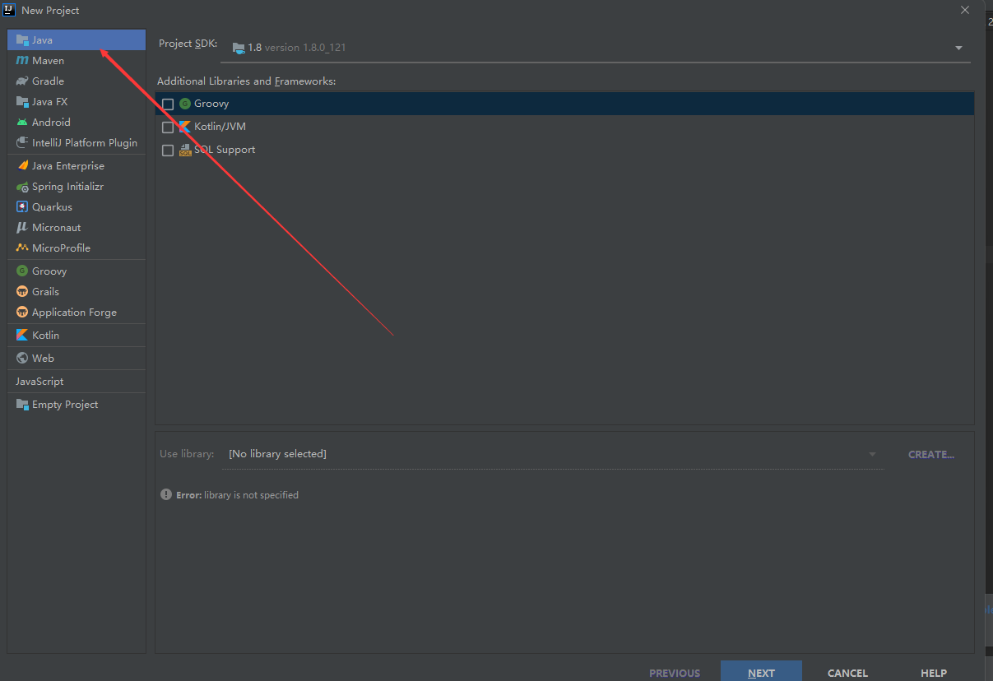This screenshot has width=993, height=681.
Task: Enable the Kotlin/JVM checkbox
Action: [x=168, y=127]
